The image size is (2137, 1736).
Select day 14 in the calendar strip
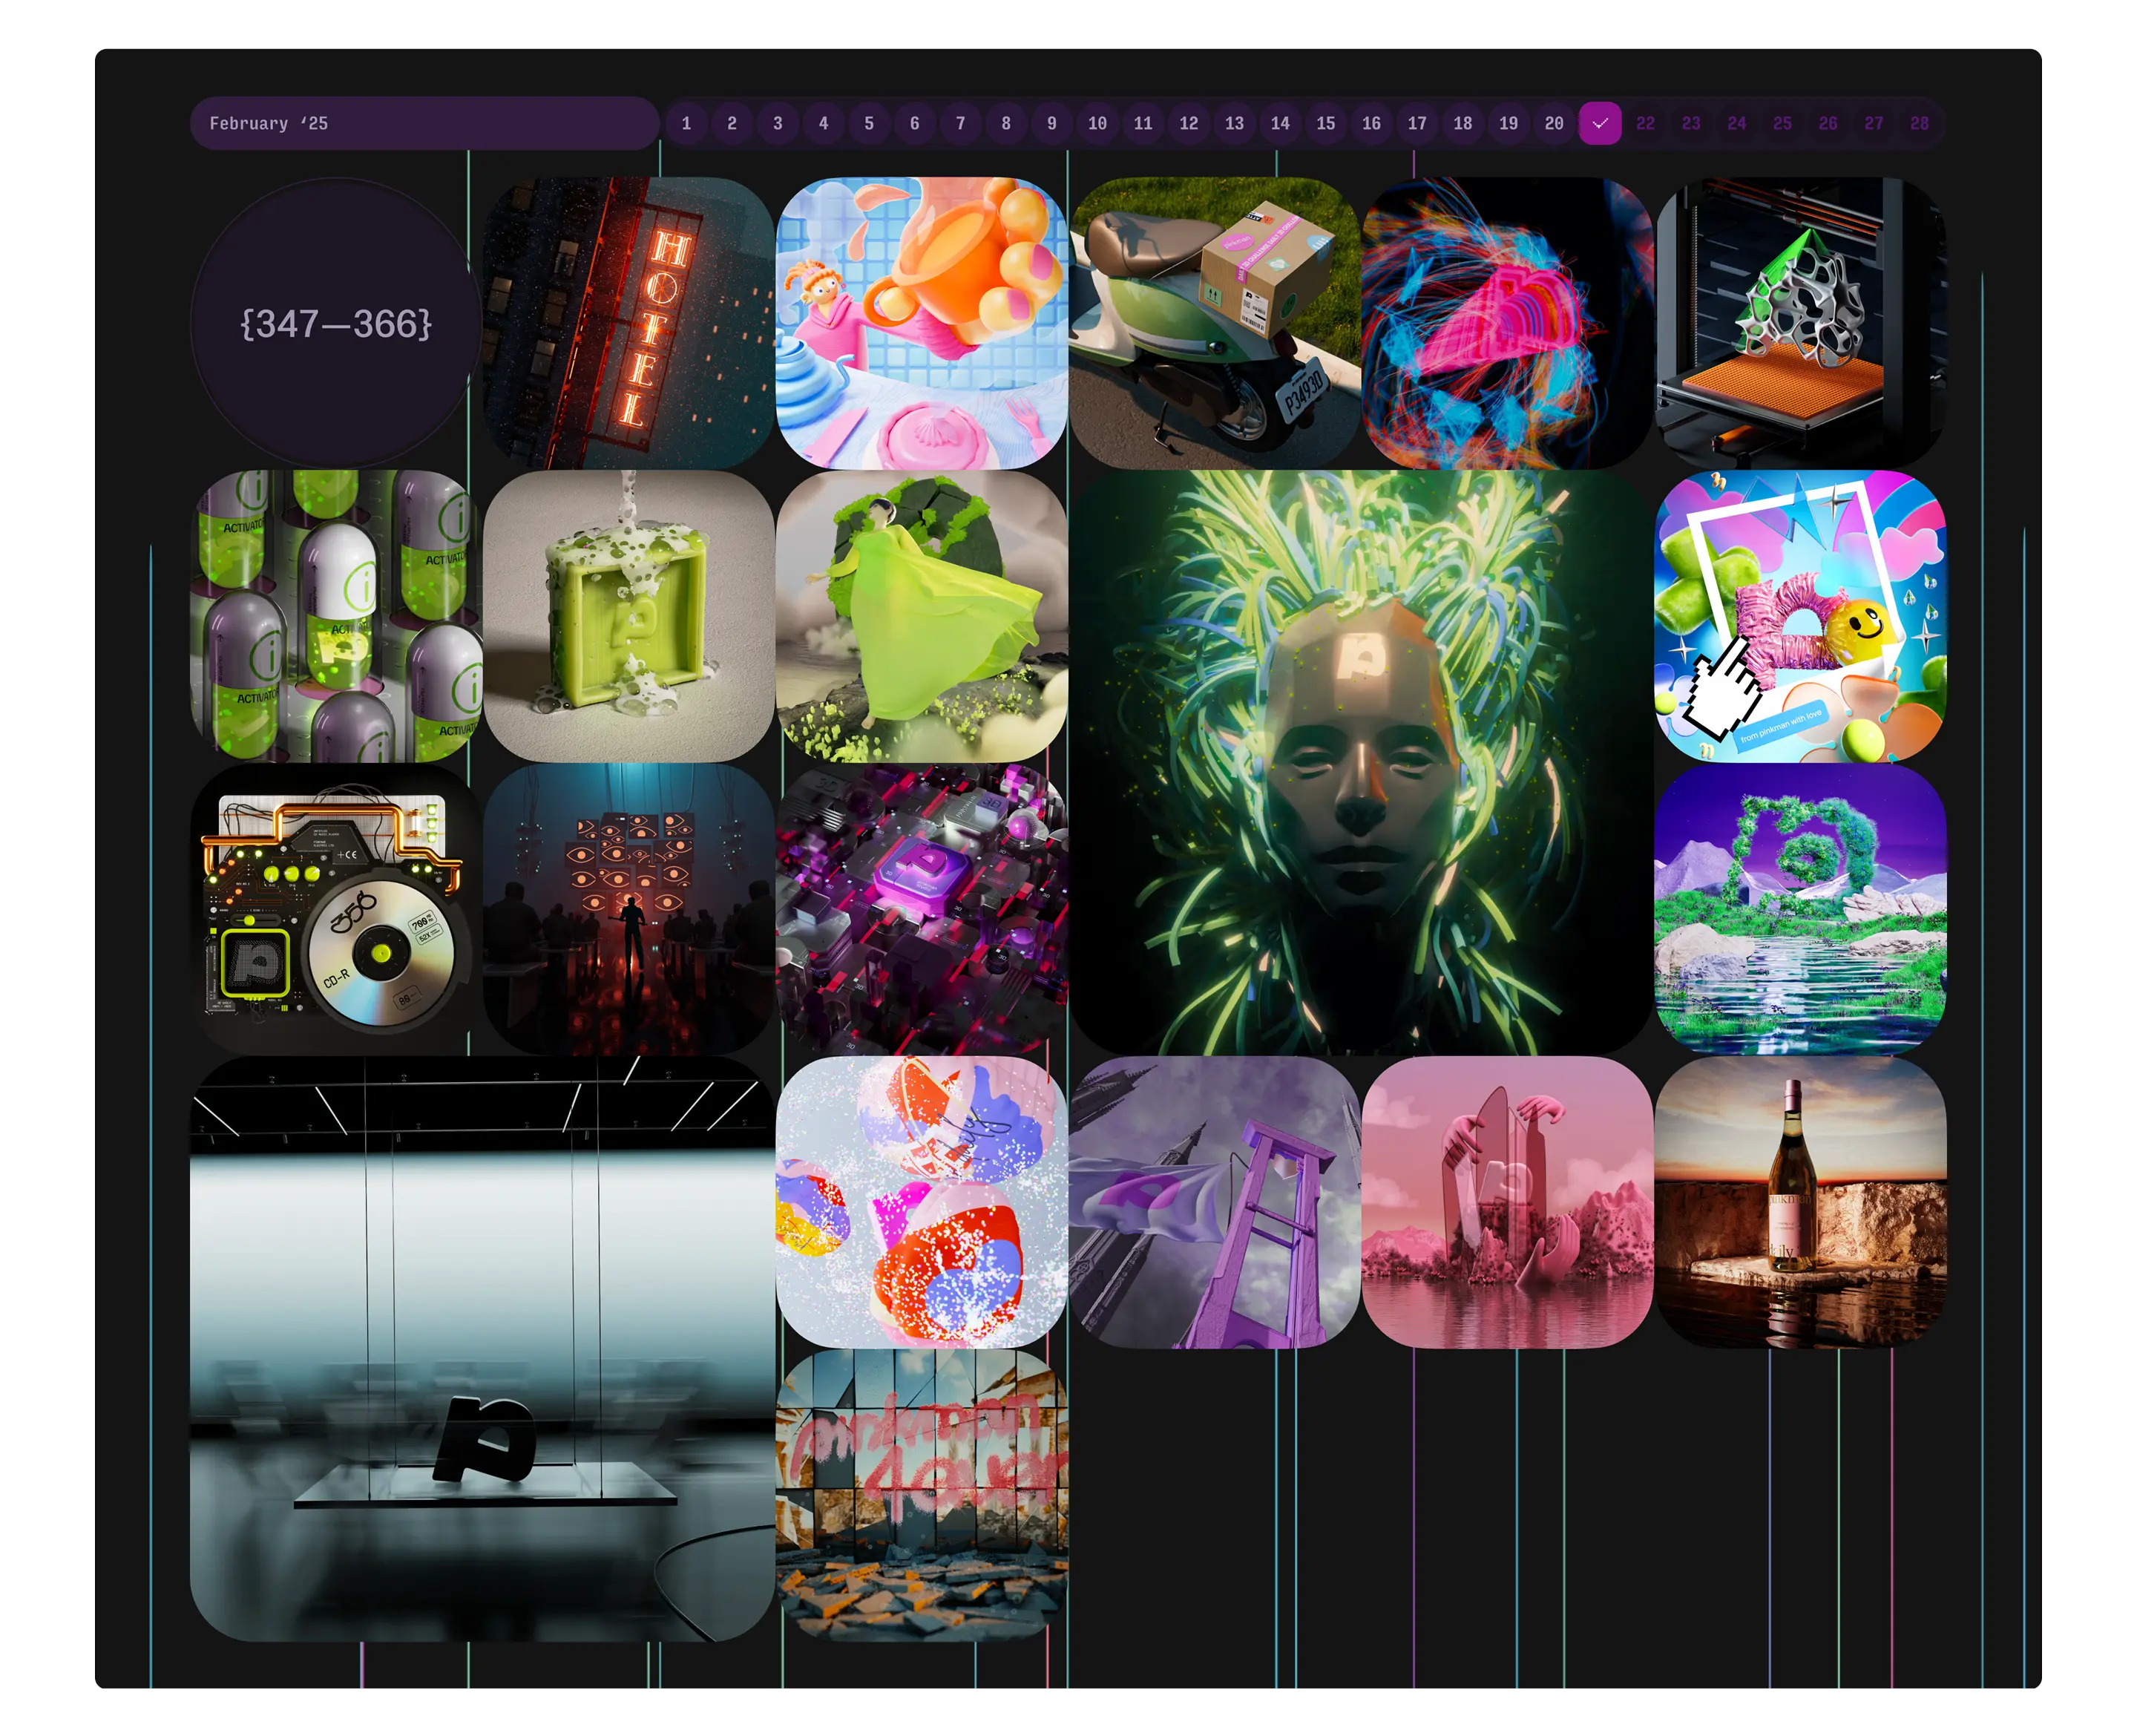point(1279,123)
